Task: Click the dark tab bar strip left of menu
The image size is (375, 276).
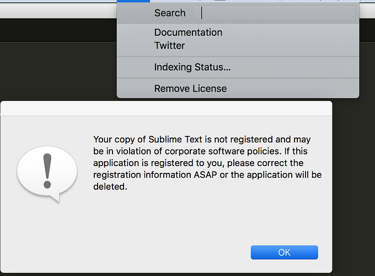Action: (58, 30)
